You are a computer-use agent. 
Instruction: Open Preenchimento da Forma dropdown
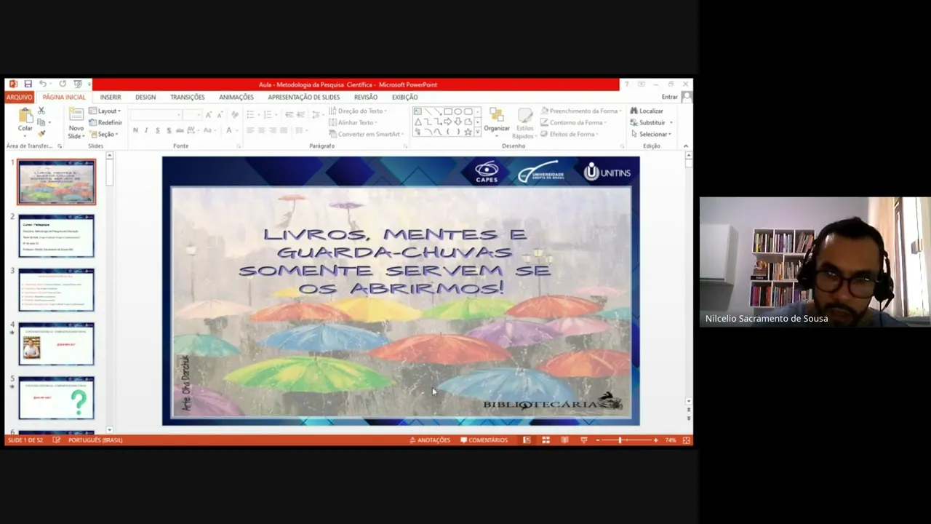click(581, 111)
